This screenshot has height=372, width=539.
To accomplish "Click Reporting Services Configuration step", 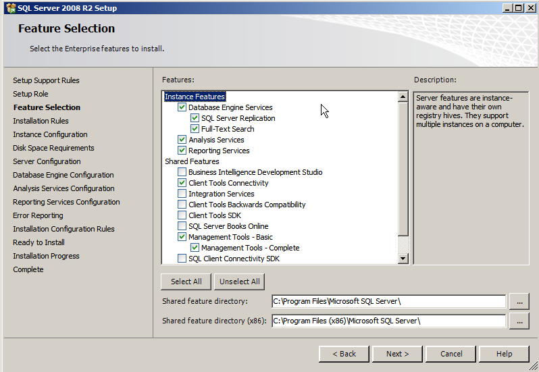I will [66, 202].
